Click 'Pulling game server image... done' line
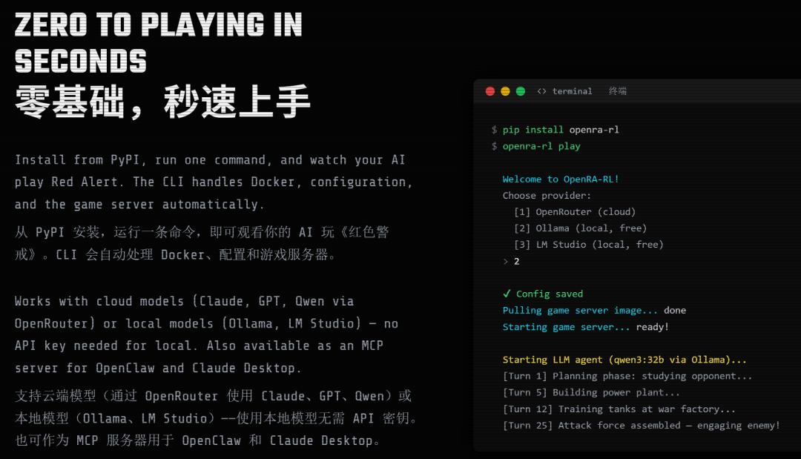The width and height of the screenshot is (801, 459). (x=594, y=311)
